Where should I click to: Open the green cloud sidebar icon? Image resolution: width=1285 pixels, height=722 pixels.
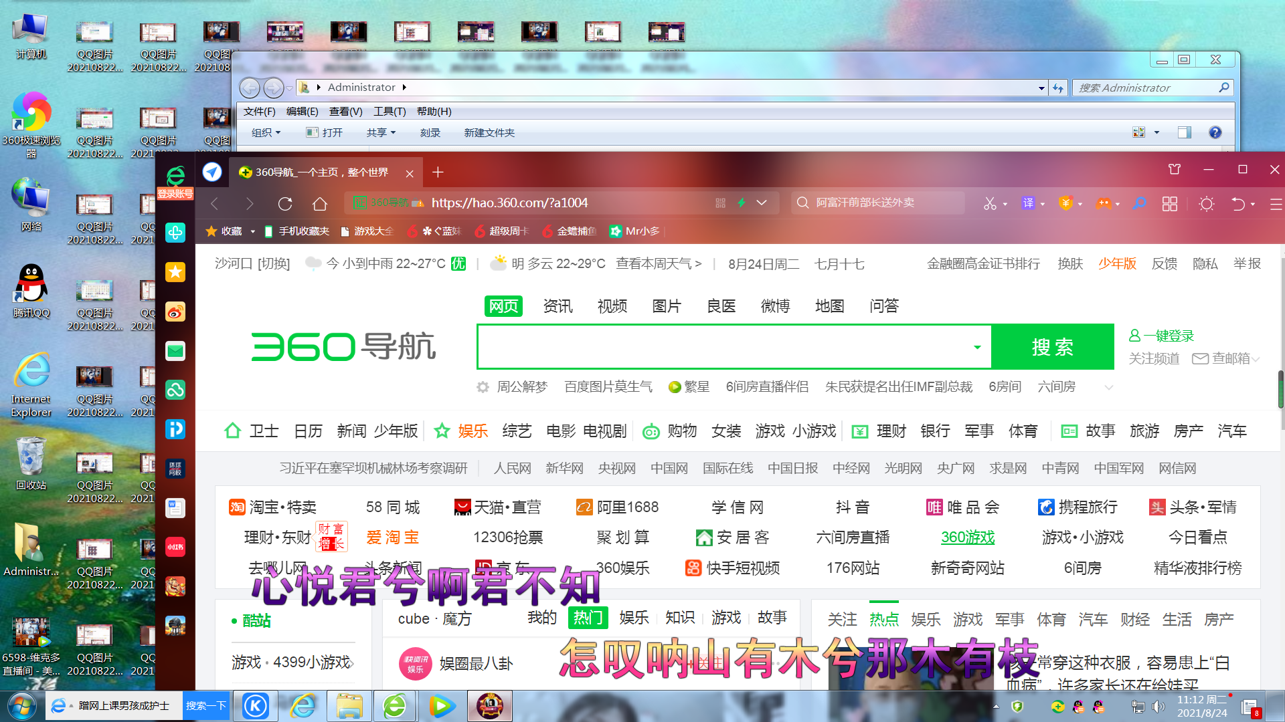[175, 390]
